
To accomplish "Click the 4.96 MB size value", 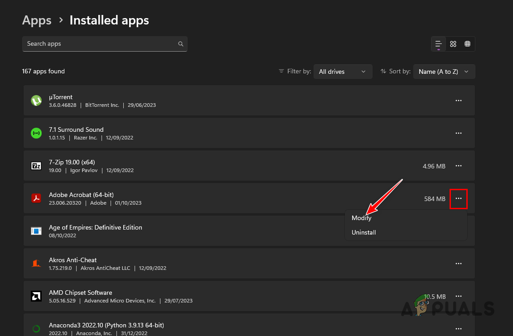I will pos(434,166).
